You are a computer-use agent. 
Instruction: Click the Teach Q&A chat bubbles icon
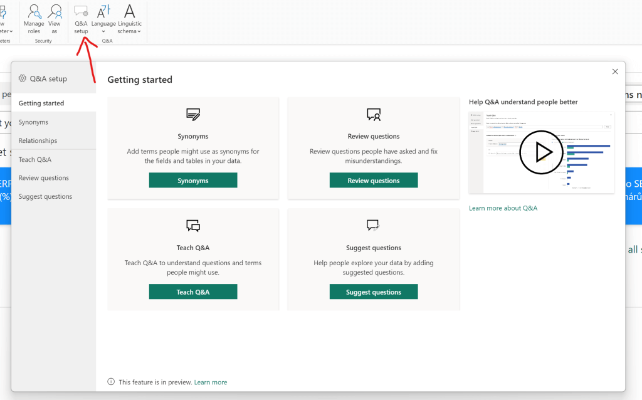click(193, 226)
